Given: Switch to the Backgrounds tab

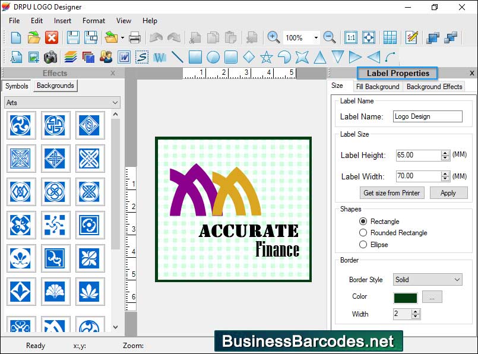Looking at the screenshot, I should 55,86.
